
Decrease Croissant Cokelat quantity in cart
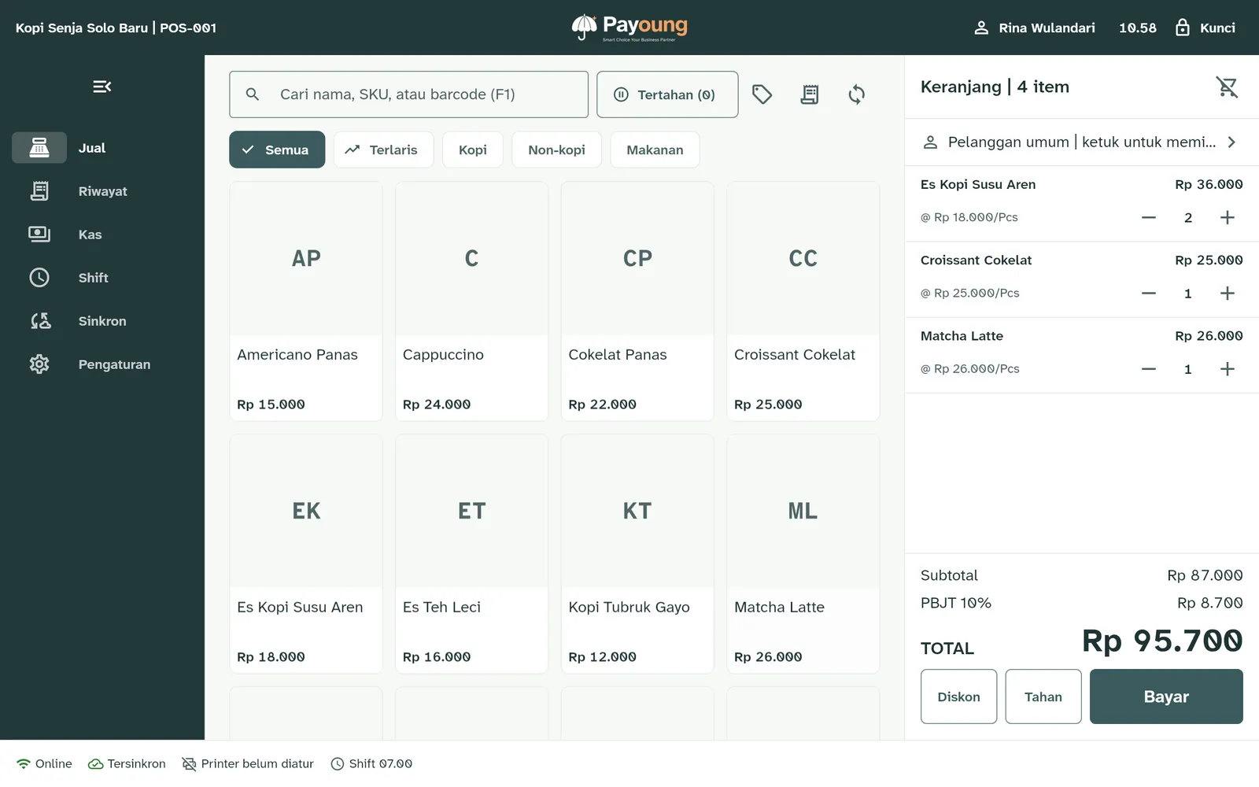(x=1149, y=294)
